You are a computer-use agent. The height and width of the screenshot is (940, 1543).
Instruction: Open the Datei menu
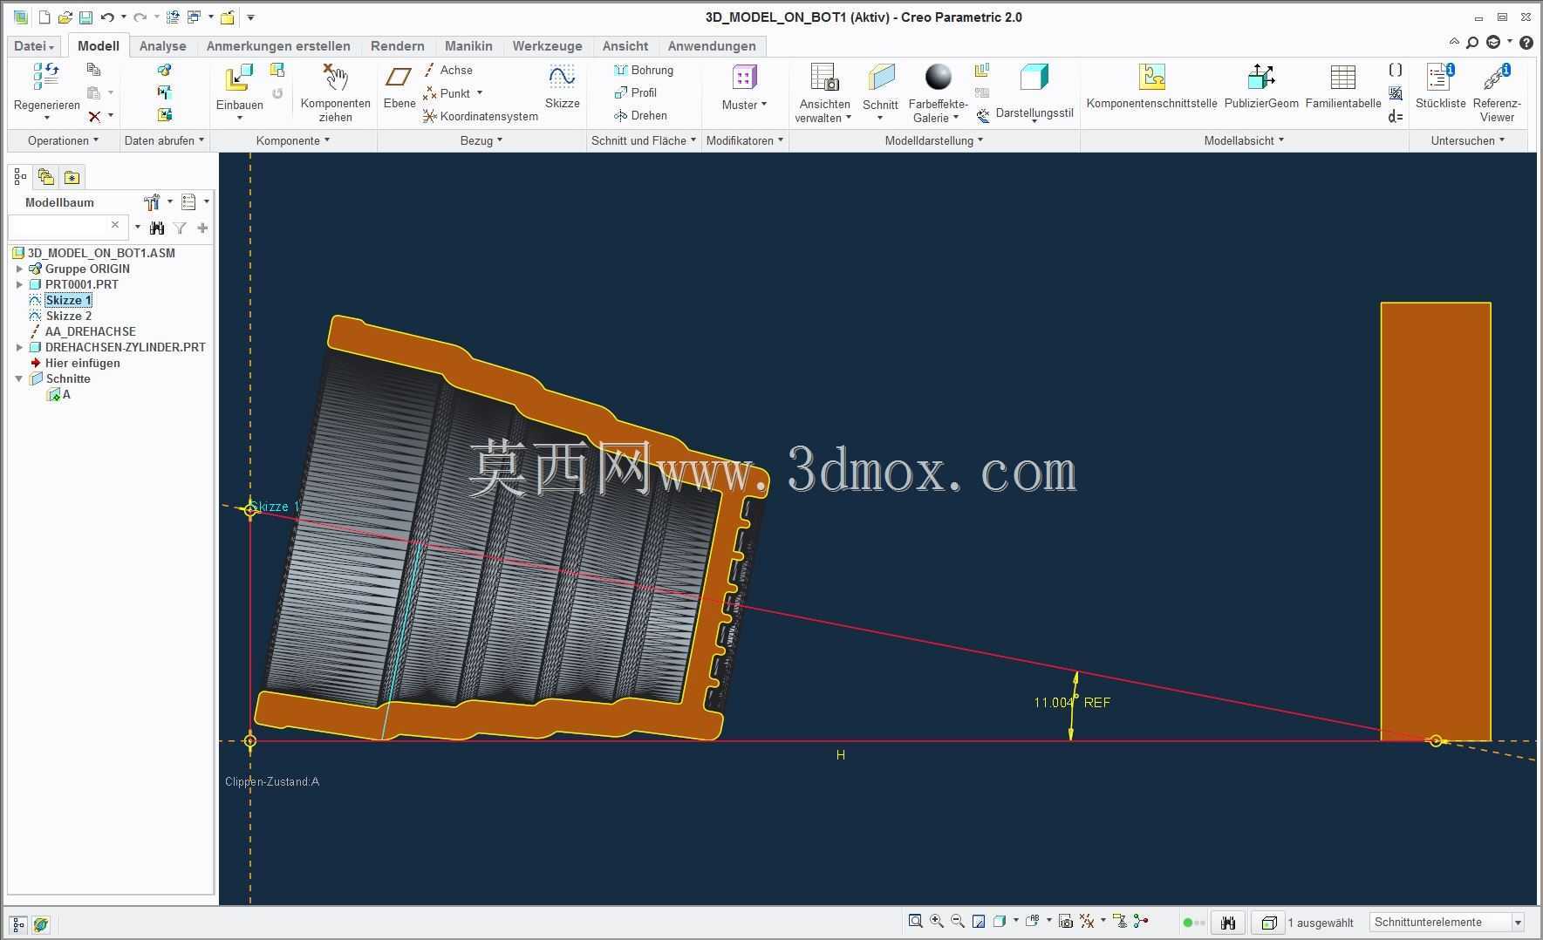coord(34,46)
